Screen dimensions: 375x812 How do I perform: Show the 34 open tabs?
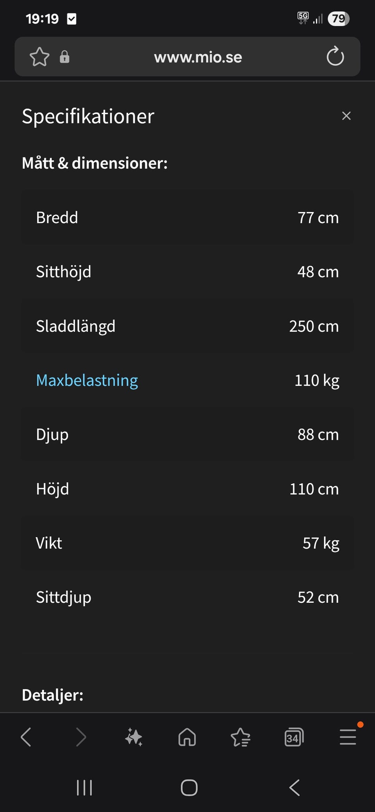(x=294, y=737)
